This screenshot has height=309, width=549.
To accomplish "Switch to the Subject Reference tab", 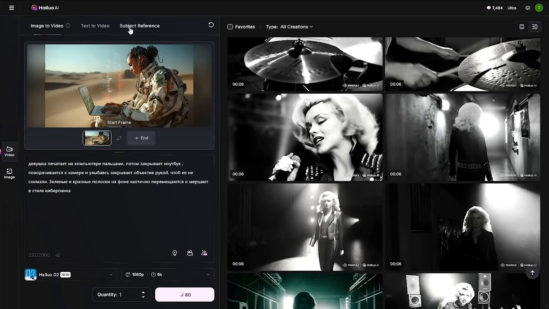I will (139, 26).
